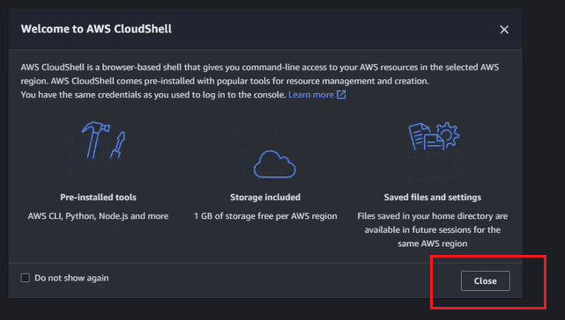Dismiss the welcome dialog with the X icon
Image resolution: width=565 pixels, height=320 pixels.
(x=504, y=30)
